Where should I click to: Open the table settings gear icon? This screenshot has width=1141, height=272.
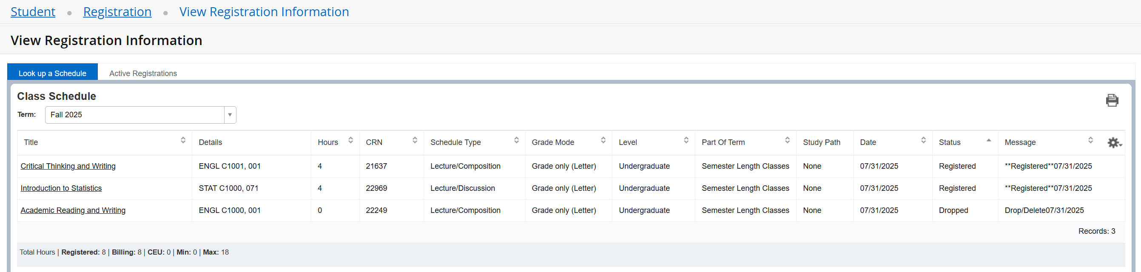(1113, 143)
